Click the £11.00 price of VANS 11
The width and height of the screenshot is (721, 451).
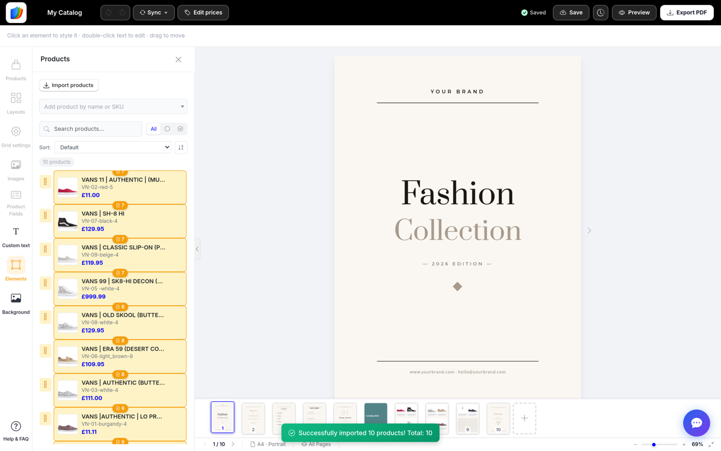91,195
